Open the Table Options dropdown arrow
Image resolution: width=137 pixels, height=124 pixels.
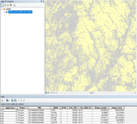[4, 100]
